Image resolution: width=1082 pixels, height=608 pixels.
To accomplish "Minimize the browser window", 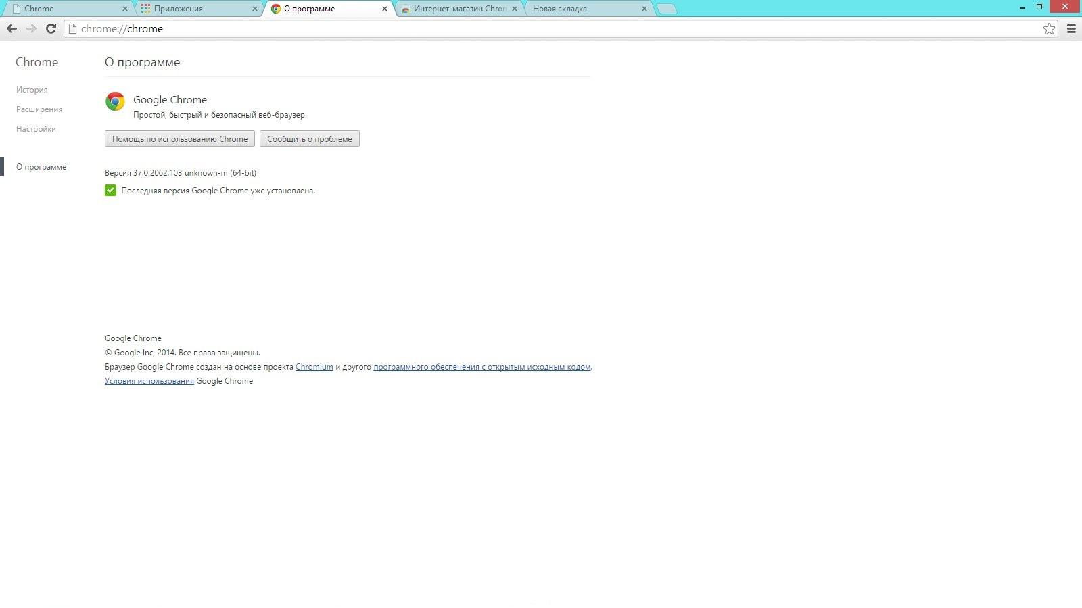I will (1022, 7).
